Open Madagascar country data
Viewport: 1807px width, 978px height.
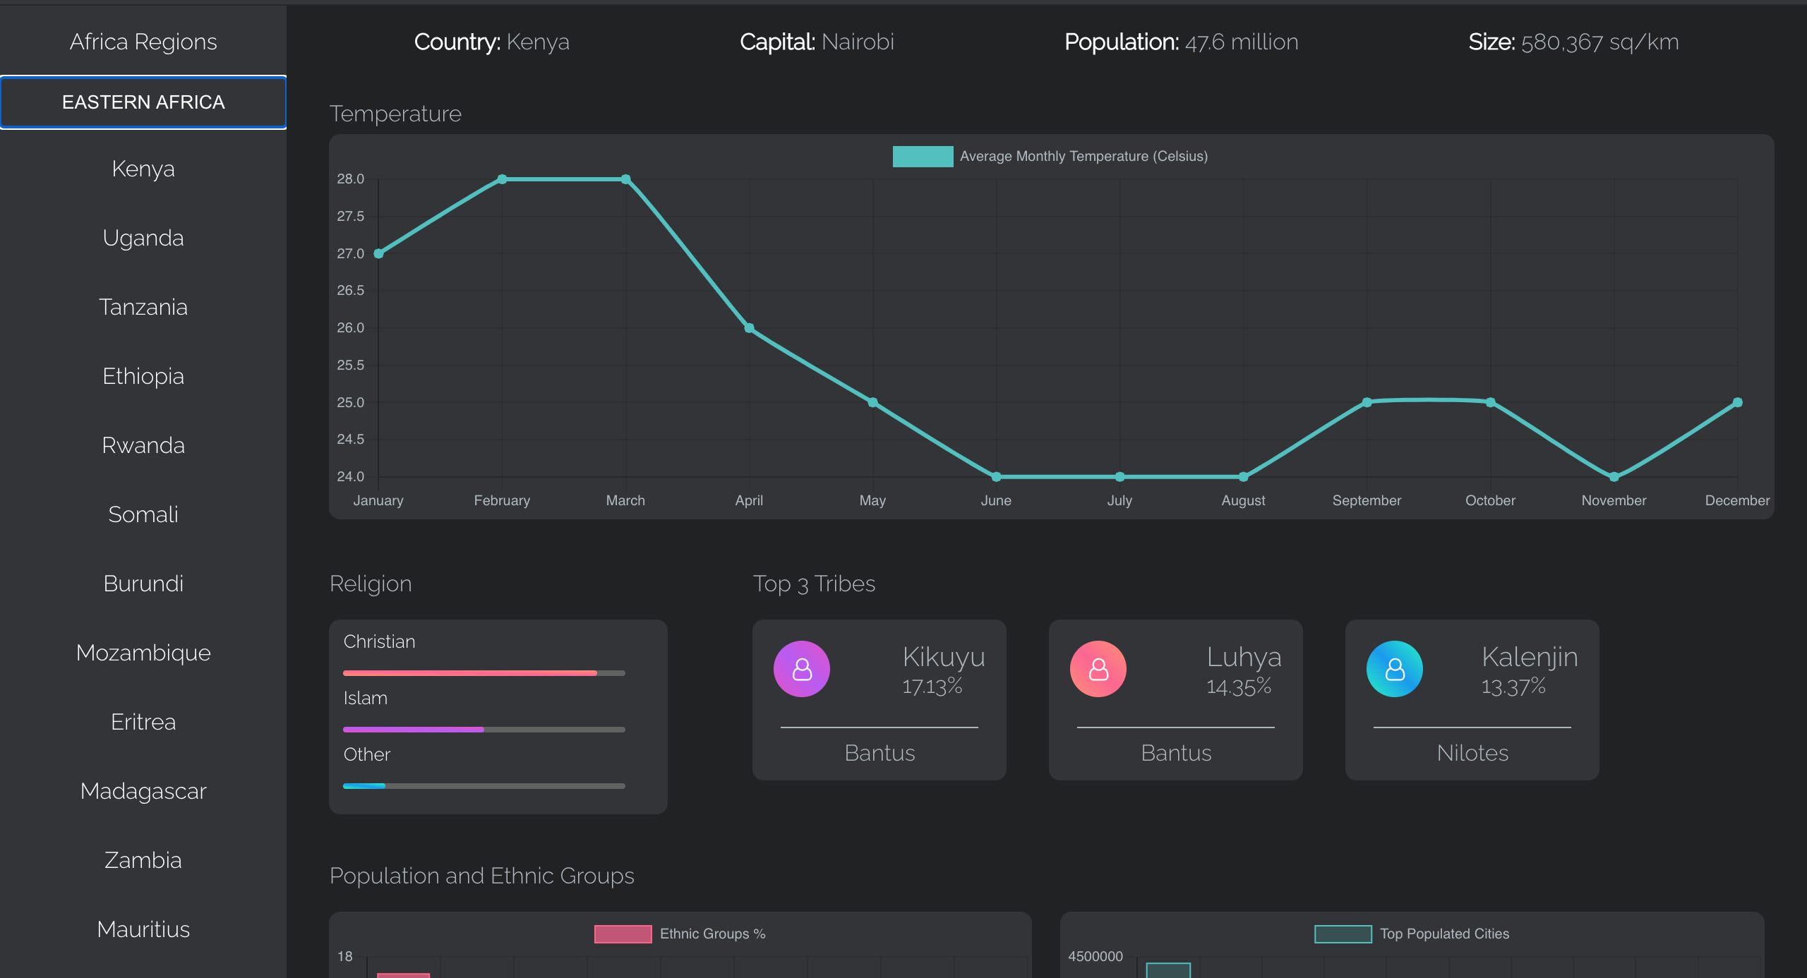(143, 791)
